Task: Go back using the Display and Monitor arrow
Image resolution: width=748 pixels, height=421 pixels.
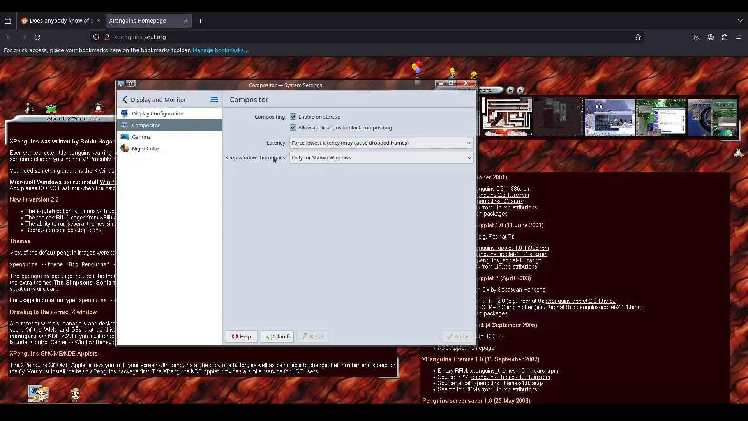Action: coord(125,100)
